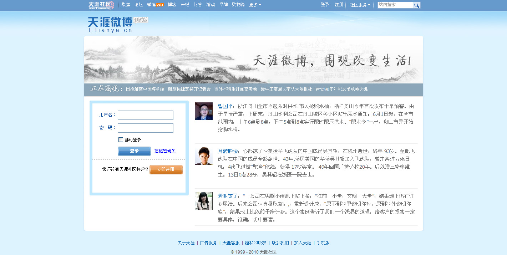507x255 pixels.
Task: Focus the 站内搜索 search box
Action: (x=395, y=5)
